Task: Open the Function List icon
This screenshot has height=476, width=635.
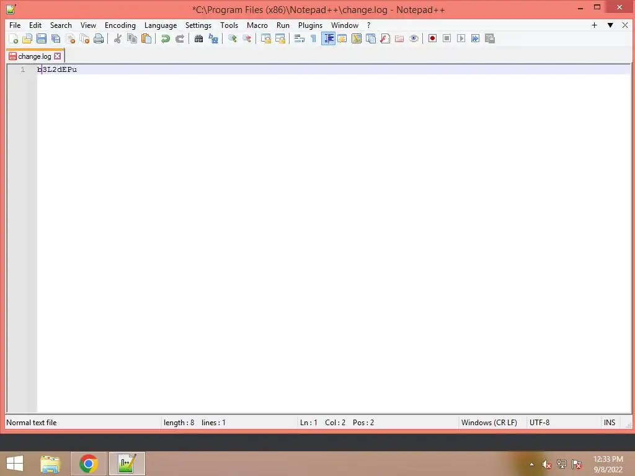Action: 385,38
